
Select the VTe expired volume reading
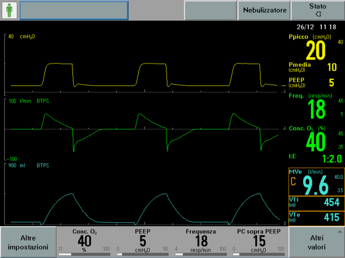point(315,216)
